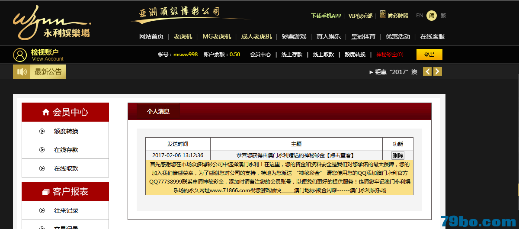Screen dimensions: 519x229
Task: Open the VIP俱乐部 link
Action: tap(360, 16)
